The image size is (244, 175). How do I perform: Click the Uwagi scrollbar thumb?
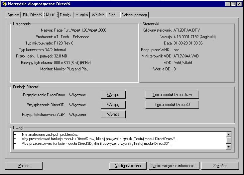(x=228, y=140)
